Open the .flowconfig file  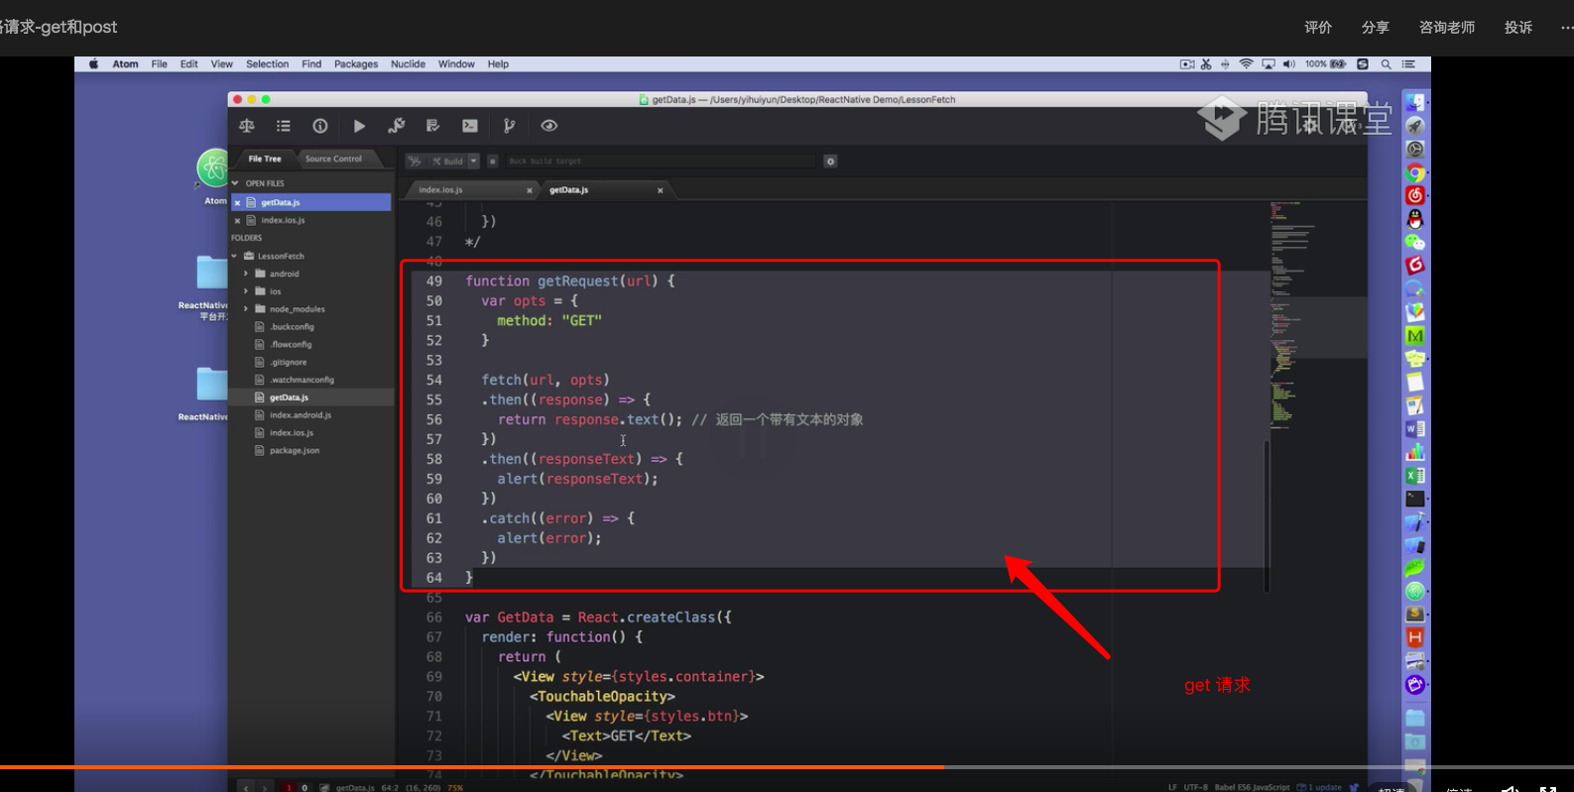point(291,345)
